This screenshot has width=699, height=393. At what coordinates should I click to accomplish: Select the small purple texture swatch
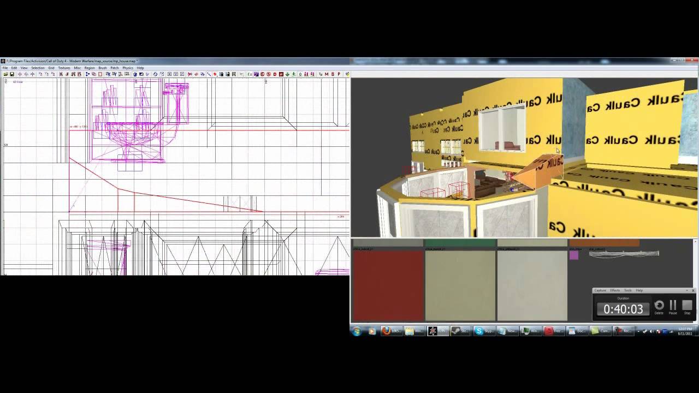pos(574,255)
